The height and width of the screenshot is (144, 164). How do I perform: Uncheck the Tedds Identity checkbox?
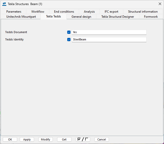(x=69, y=40)
